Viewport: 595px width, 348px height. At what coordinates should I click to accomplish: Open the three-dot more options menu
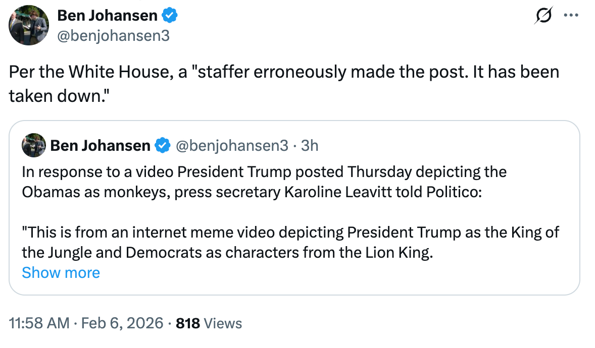coord(571,16)
